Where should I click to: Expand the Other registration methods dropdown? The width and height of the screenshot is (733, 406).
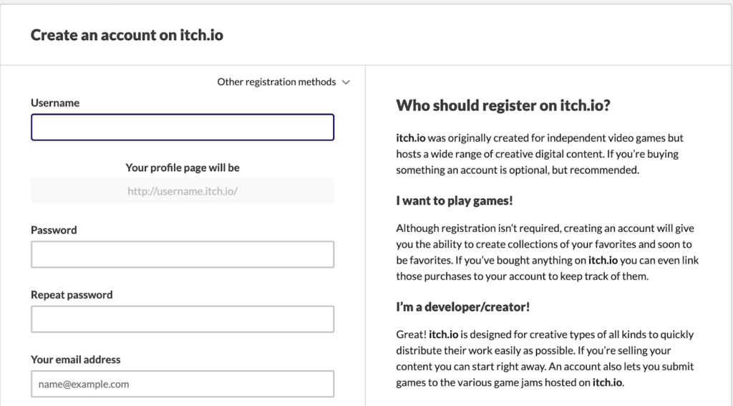pos(276,82)
